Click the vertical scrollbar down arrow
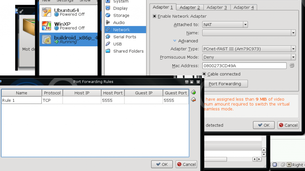 [x=264, y=154]
